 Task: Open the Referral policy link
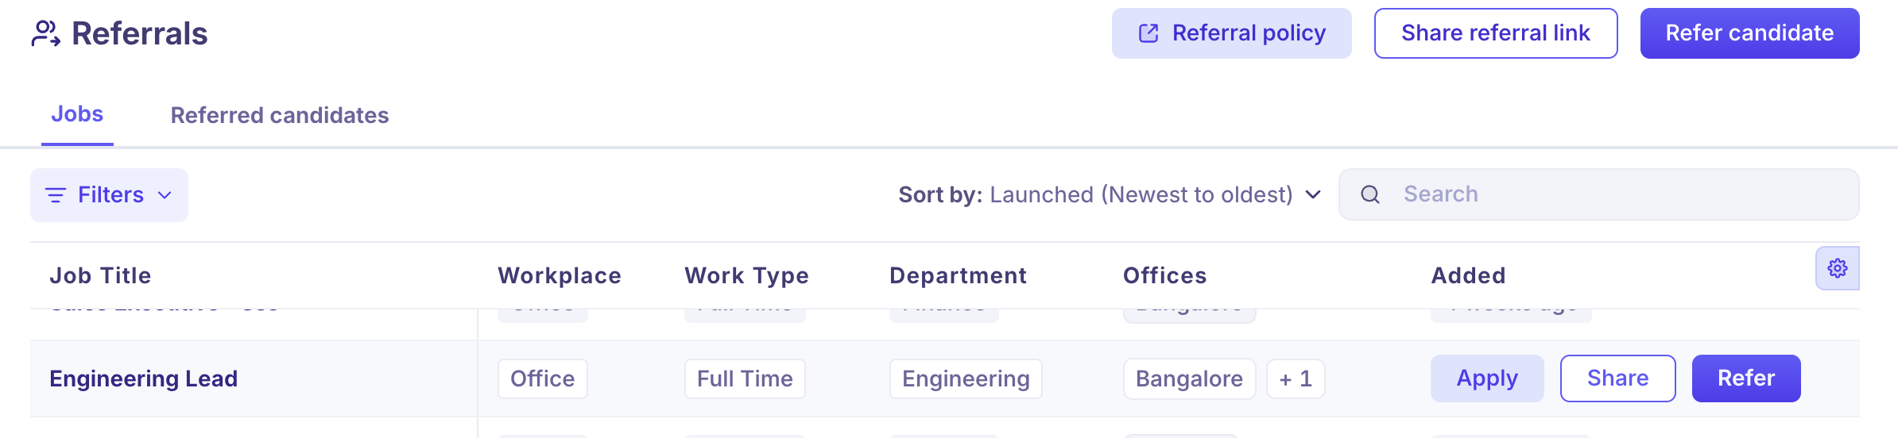[x=1248, y=33]
